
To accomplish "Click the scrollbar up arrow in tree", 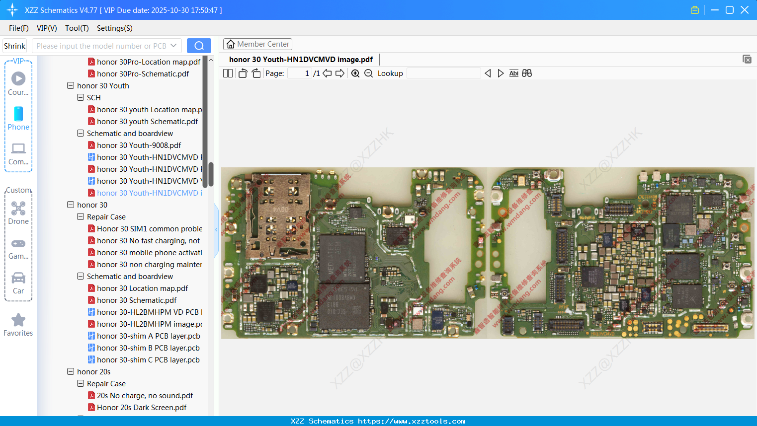I will 211,60.
